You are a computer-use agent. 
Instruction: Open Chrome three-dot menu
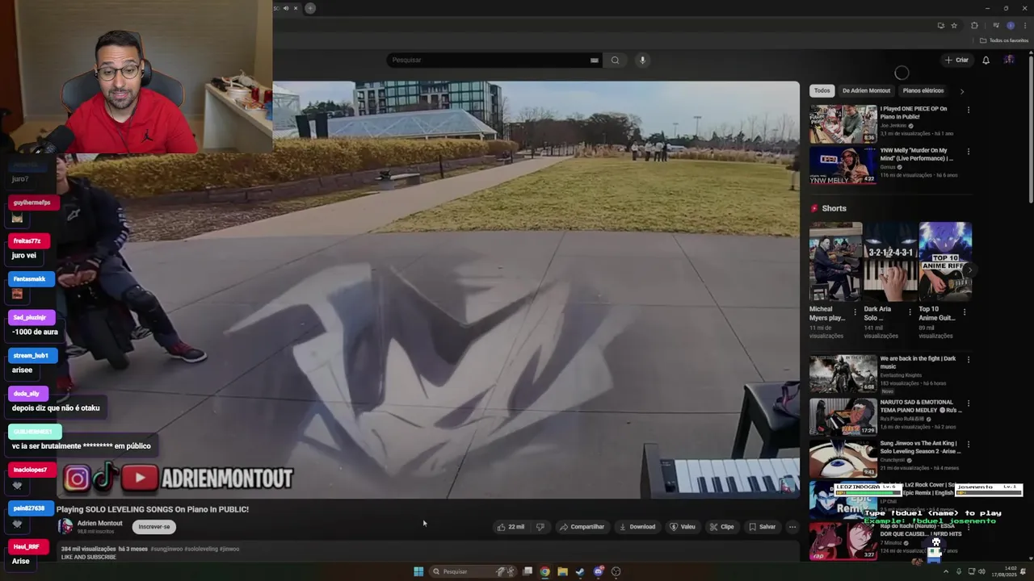[1025, 25]
